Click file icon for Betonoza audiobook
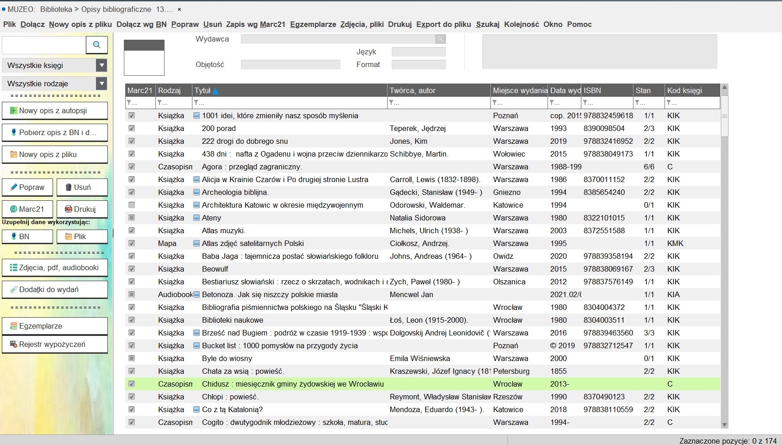Viewport: 782px width, 445px height. coord(197,295)
